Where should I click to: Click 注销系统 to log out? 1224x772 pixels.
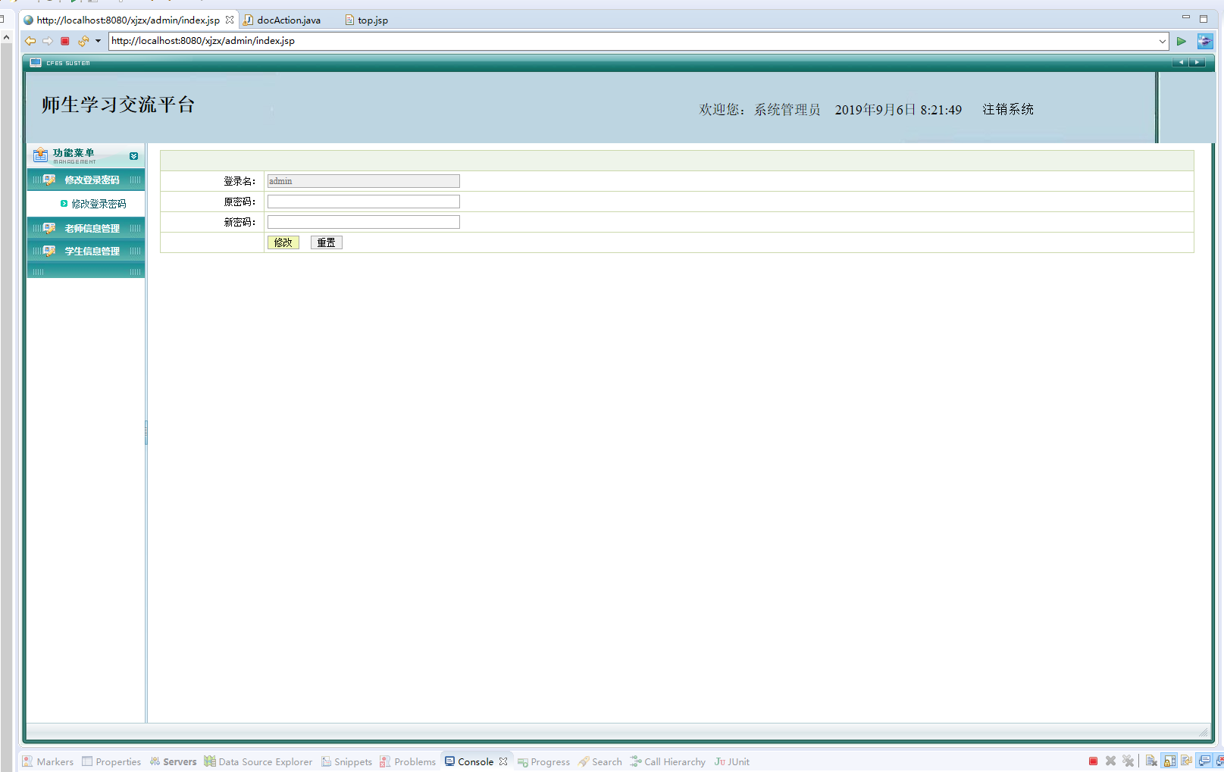(x=1008, y=109)
